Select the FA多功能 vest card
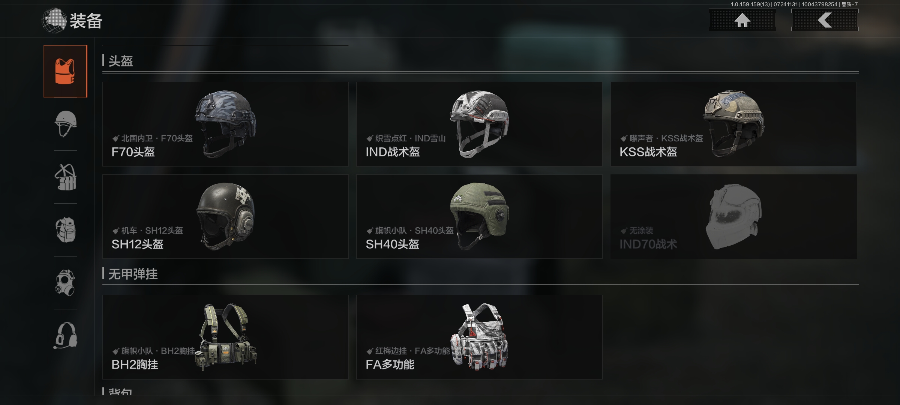Screen dimensions: 900x405 pos(479,337)
